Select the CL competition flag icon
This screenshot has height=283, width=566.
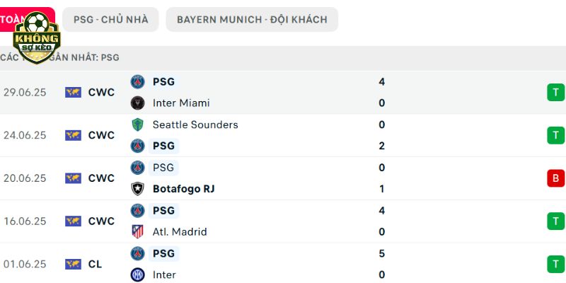click(x=73, y=264)
